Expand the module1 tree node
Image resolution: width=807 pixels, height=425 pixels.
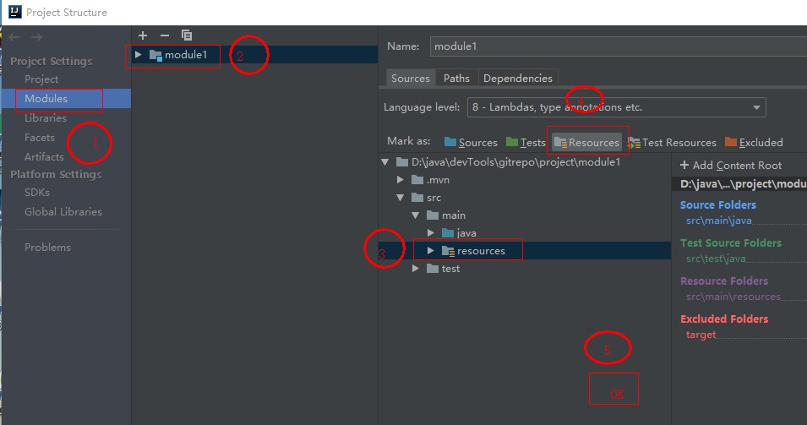pos(138,55)
